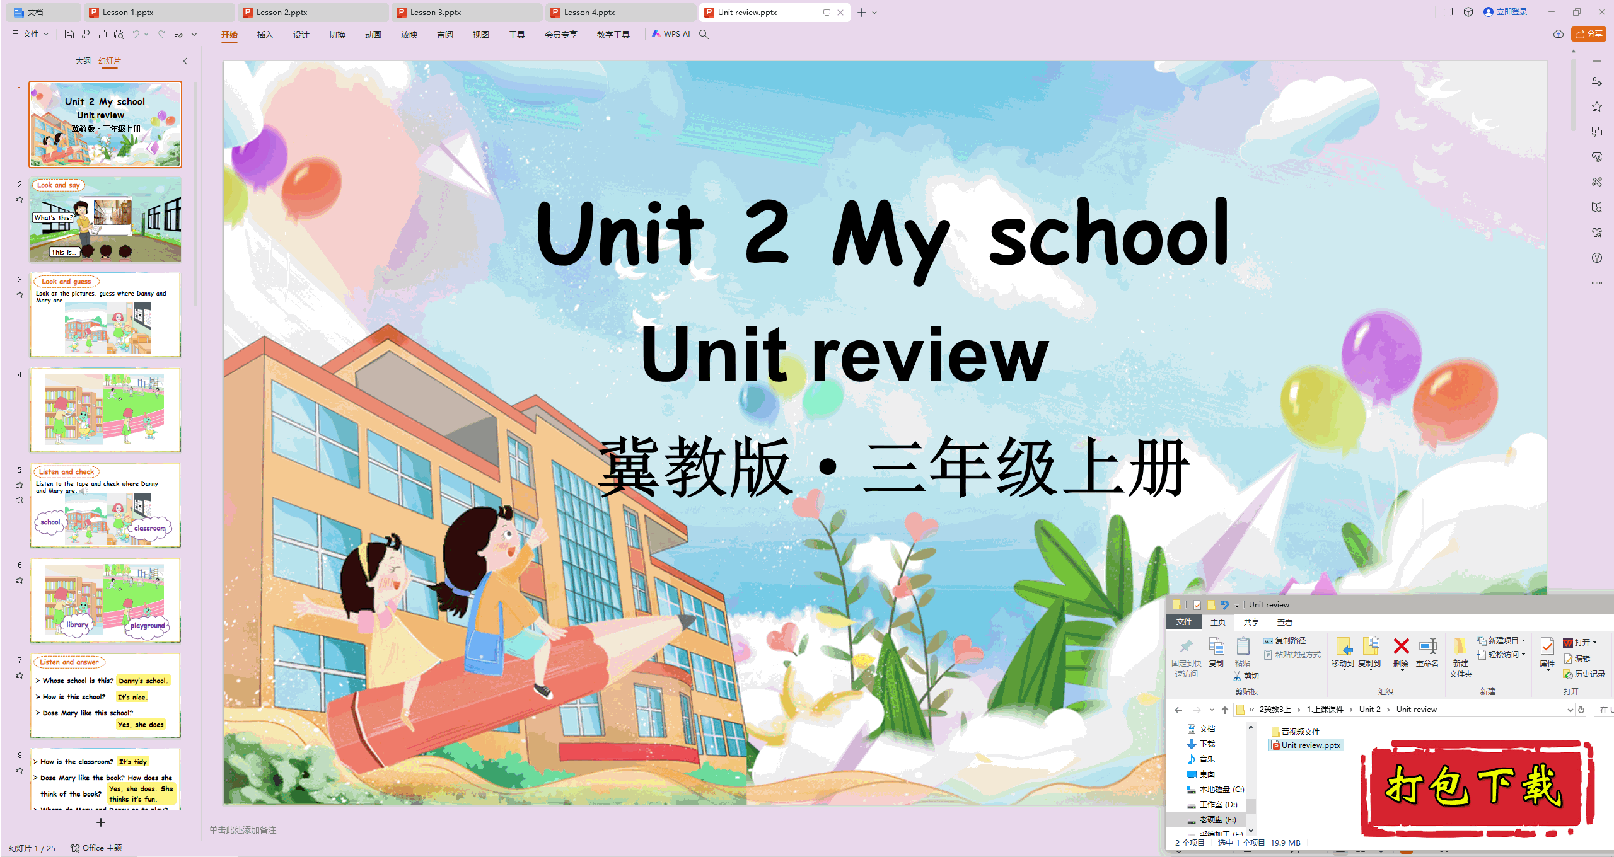Open the 审阅 ribbon tab

click(x=444, y=35)
